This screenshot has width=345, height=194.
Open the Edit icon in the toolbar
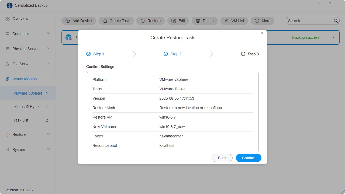click(x=173, y=21)
